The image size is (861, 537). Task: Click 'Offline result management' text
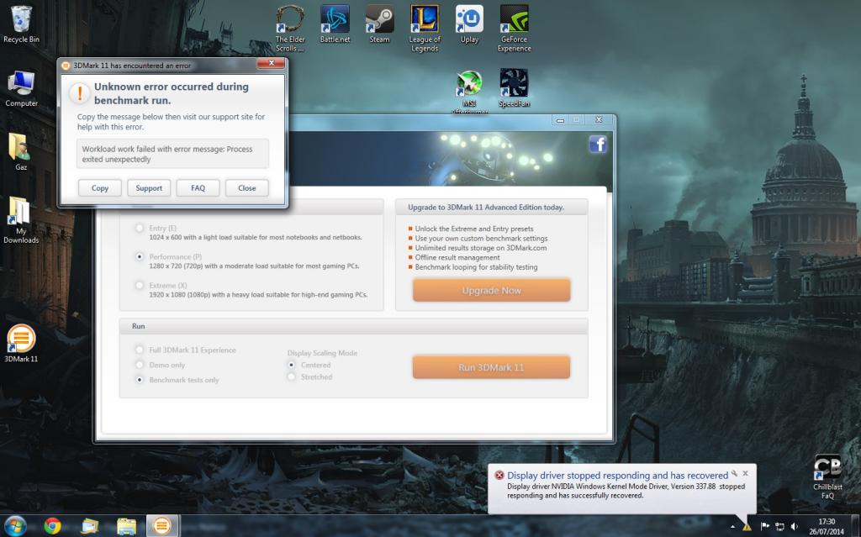click(x=457, y=257)
